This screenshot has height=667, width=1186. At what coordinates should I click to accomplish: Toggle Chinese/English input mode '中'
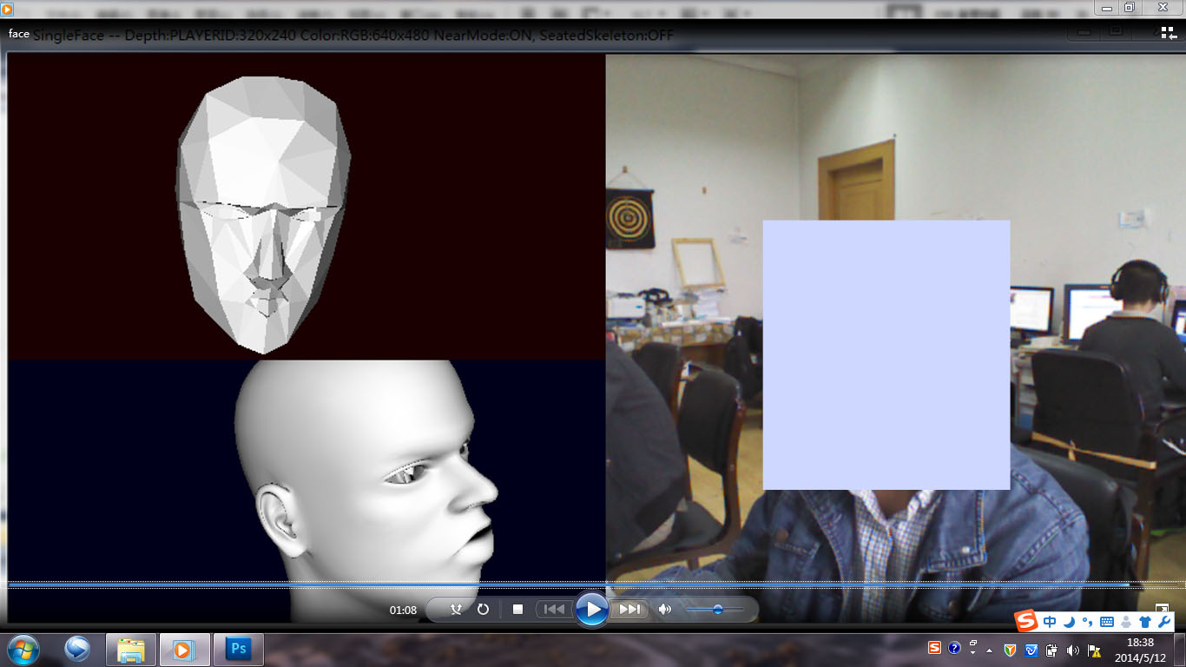(1050, 622)
